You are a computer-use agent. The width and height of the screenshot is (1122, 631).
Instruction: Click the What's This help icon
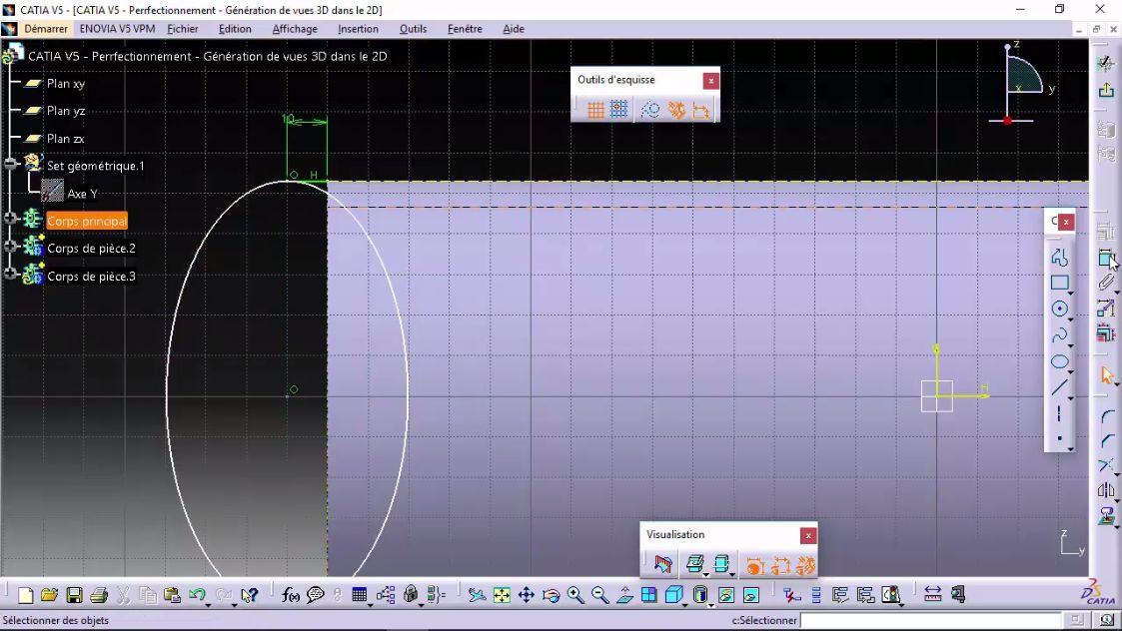[249, 595]
